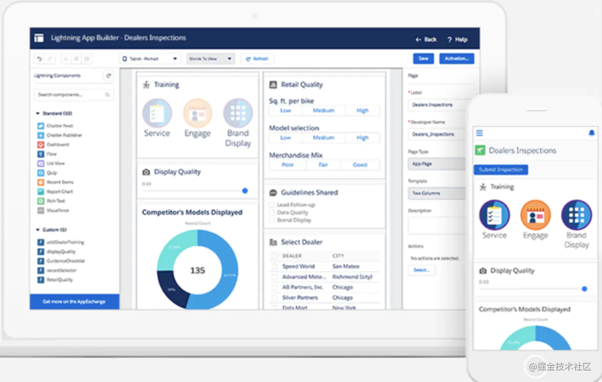The image size is (602, 382).
Task: Check the Data Quality guideline box
Action: pos(272,213)
